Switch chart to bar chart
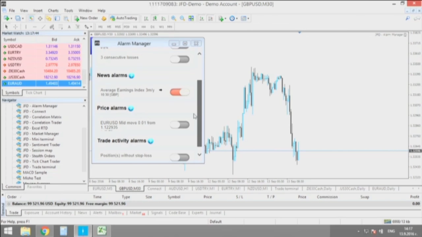This screenshot has height=237, width=422. [146, 18]
